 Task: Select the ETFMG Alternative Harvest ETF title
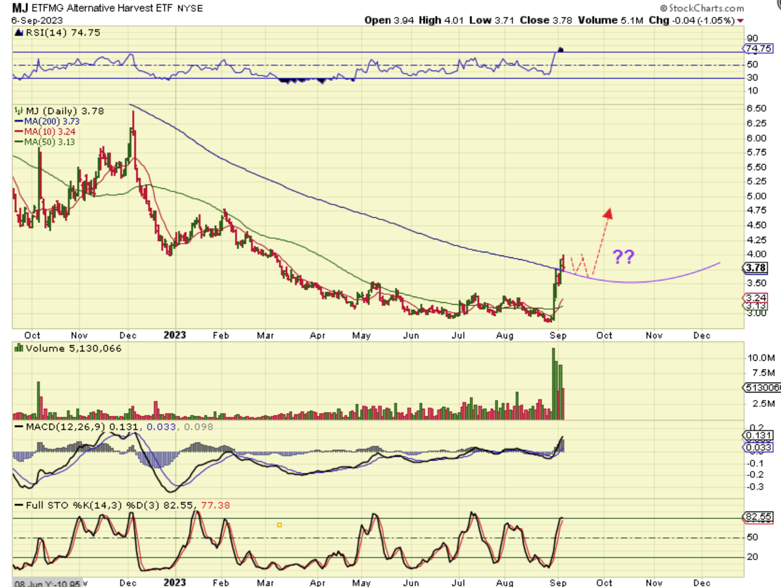coord(102,9)
